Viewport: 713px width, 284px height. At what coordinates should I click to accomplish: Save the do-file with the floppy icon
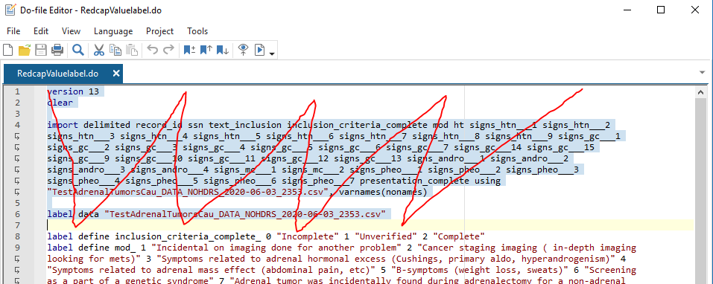41,50
